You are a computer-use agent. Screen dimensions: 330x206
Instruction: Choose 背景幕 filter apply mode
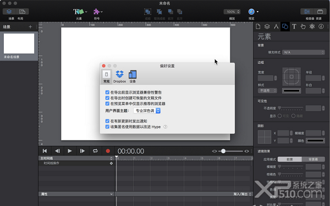pos(313,159)
